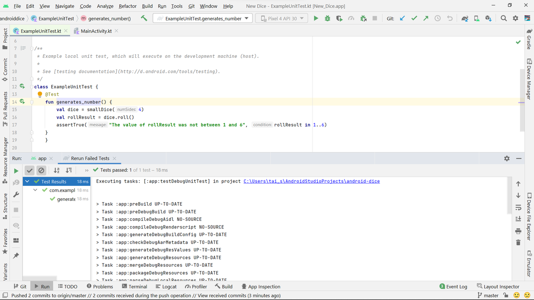This screenshot has height=300, width=534.
Task: Click the wrench icon in Run panel sidebar
Action: [16, 194]
